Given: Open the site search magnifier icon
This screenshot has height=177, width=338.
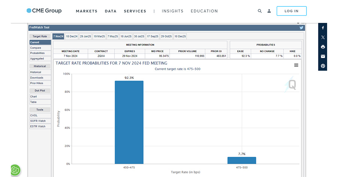Looking at the screenshot, I should 260,11.
